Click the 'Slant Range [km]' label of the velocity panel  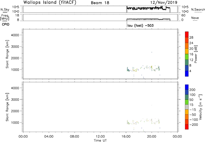(7, 107)
